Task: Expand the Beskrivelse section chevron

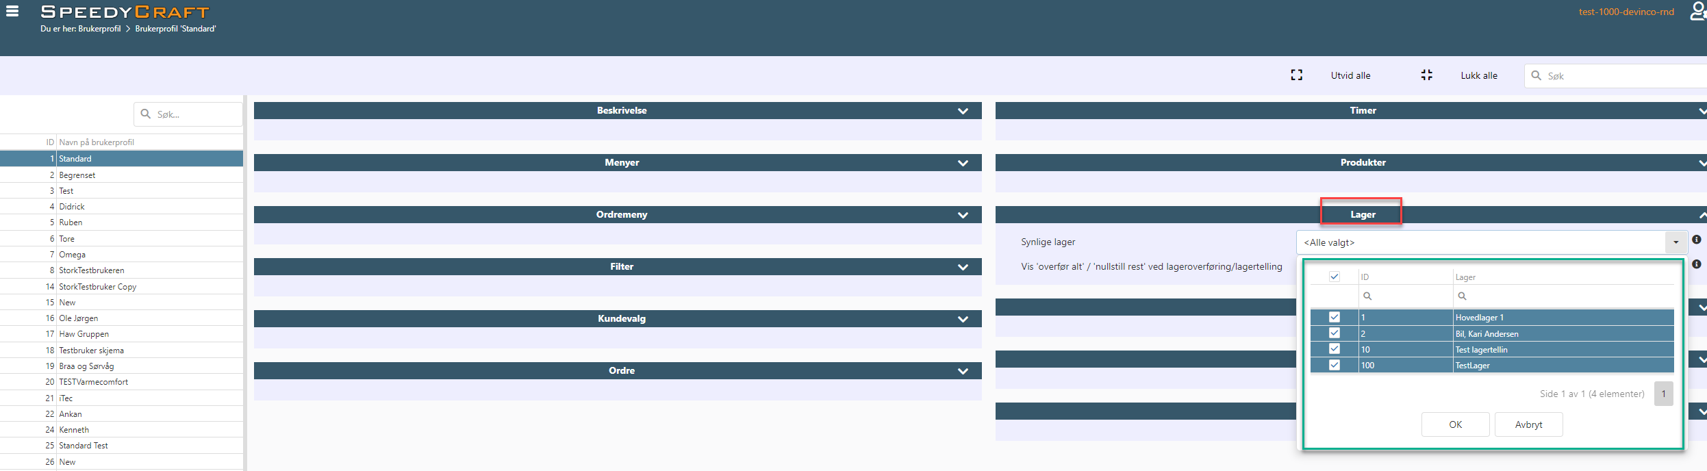Action: [963, 111]
